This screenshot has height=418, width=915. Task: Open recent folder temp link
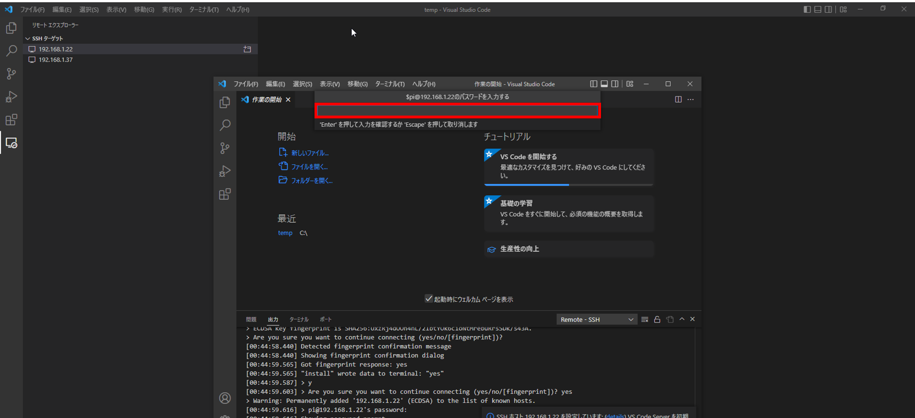click(x=285, y=233)
